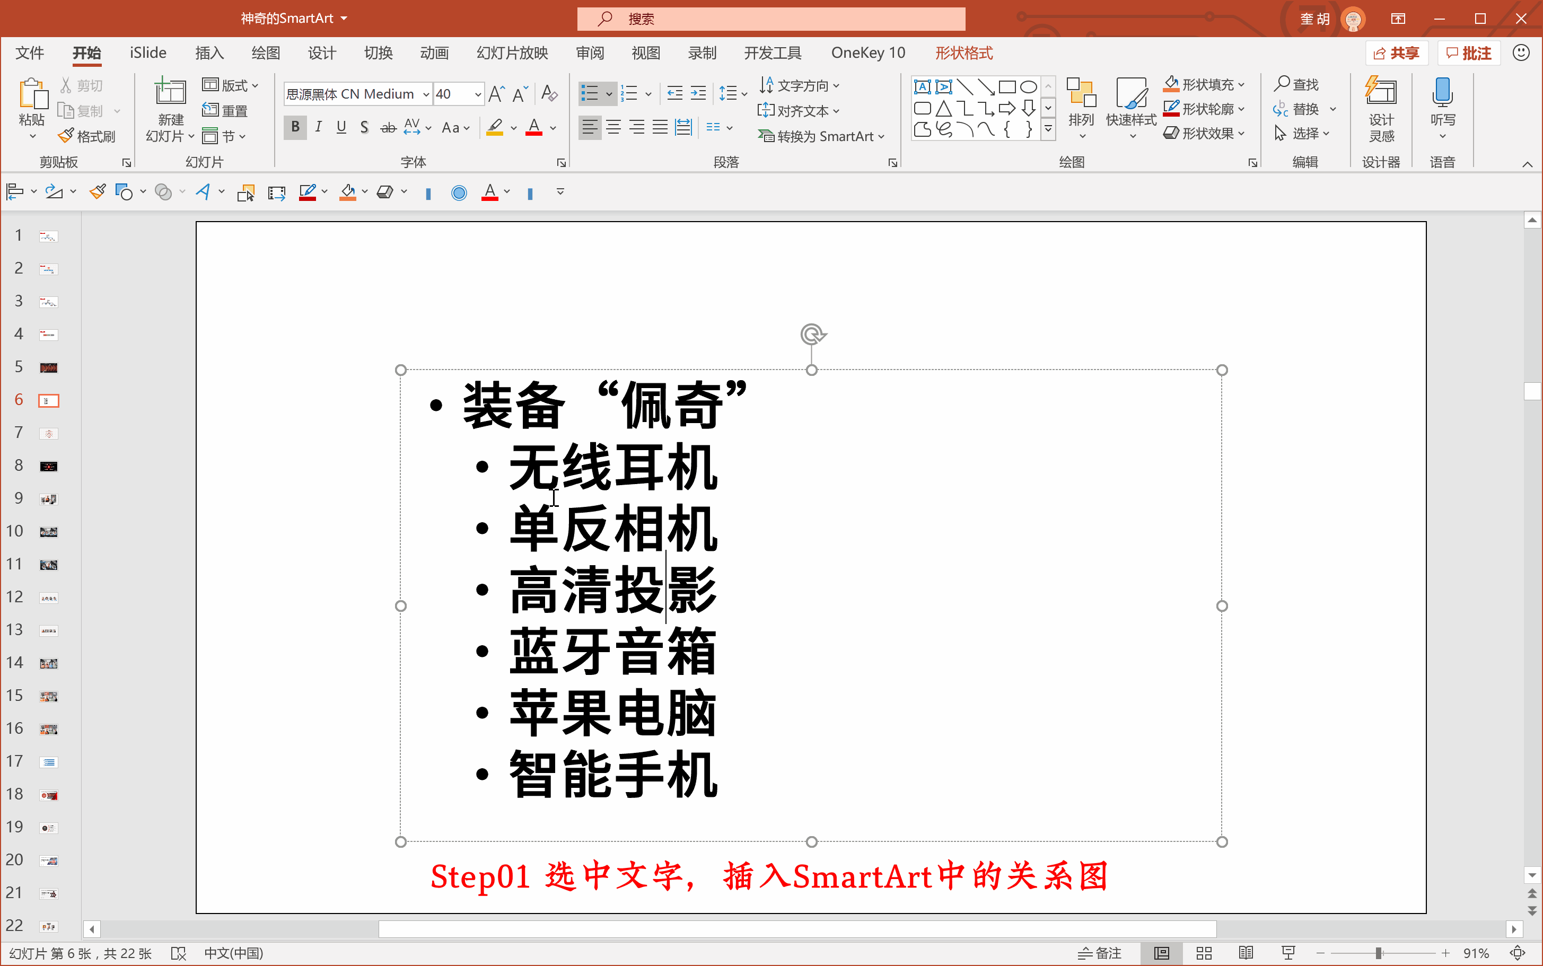Click the 替换 Replace button
The width and height of the screenshot is (1543, 966).
1296,109
